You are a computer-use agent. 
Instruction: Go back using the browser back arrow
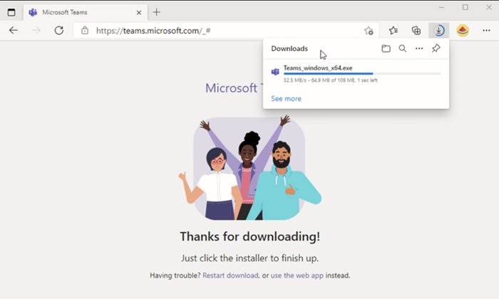click(x=14, y=31)
